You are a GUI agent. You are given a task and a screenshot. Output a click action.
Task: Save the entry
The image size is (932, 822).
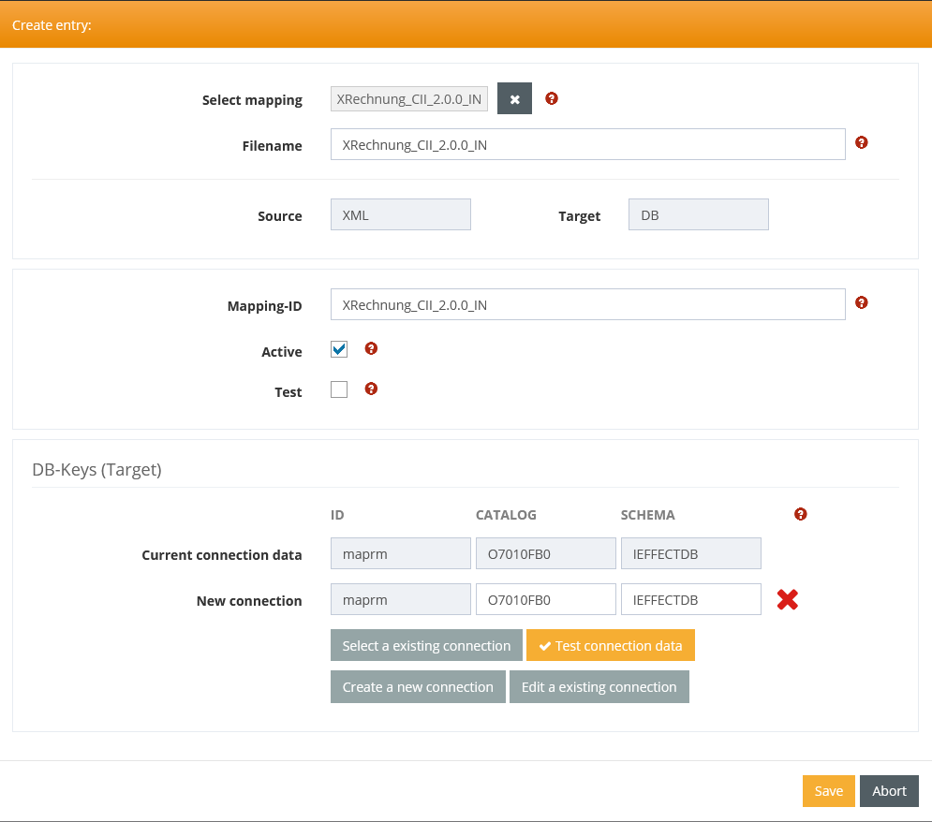pos(829,791)
